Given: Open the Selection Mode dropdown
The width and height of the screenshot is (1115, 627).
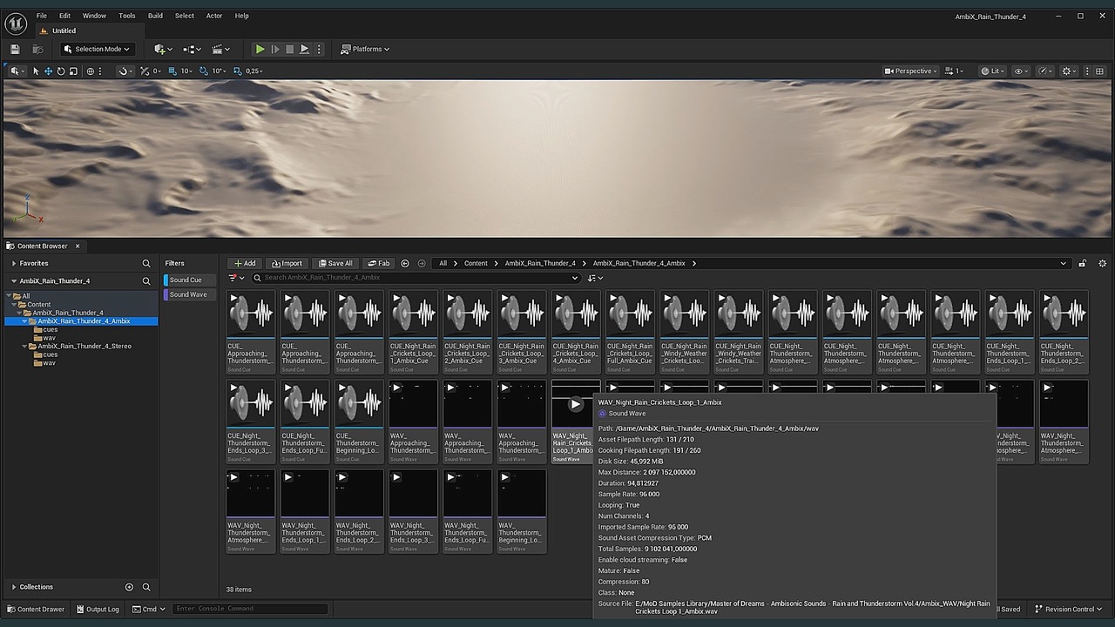Looking at the screenshot, I should coord(97,49).
